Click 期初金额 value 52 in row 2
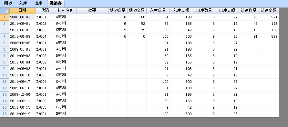Image resolution: width=288 pixels, height=127 pixels. [137, 24]
